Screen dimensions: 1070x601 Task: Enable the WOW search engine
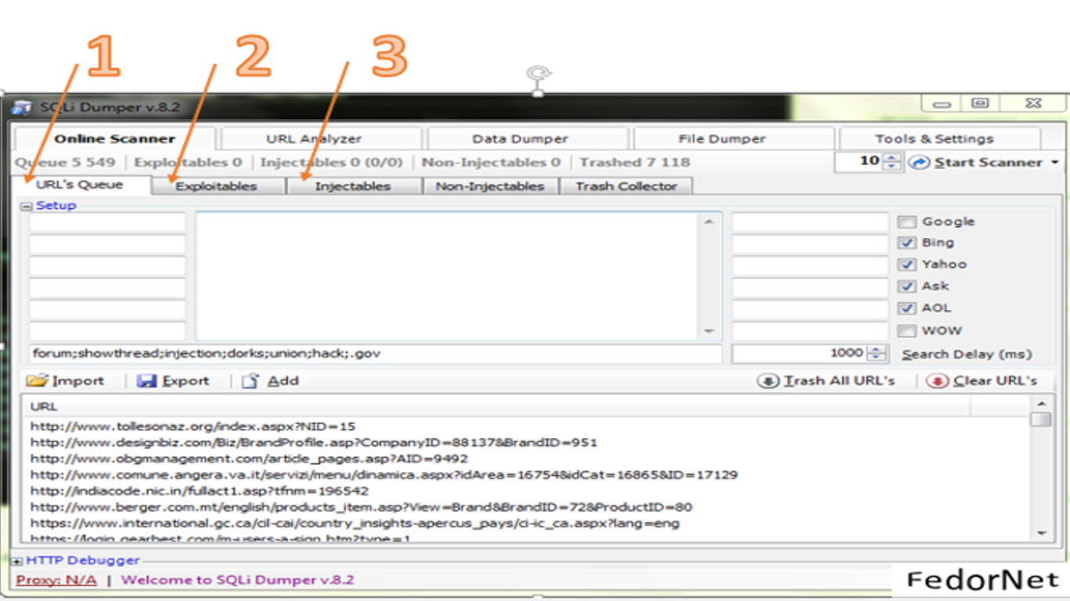(x=906, y=330)
